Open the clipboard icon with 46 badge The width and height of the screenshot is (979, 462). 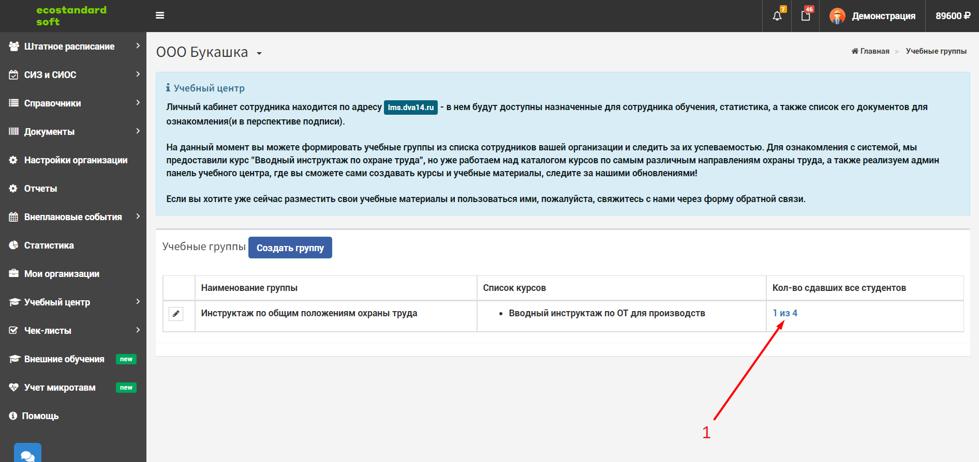click(806, 16)
